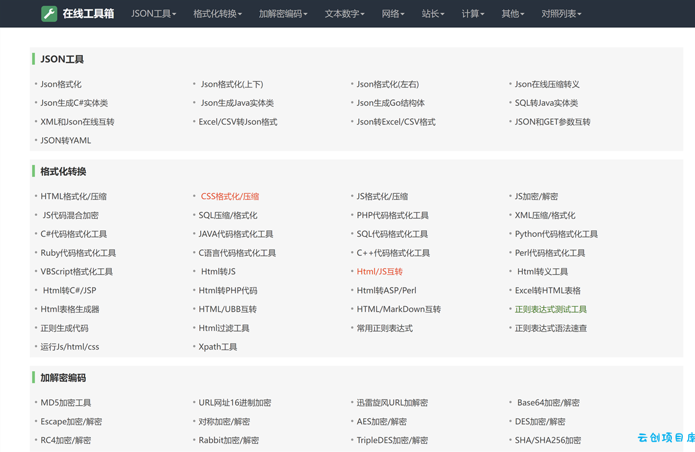The width and height of the screenshot is (695, 452).
Task: Open 运行Js/html/css link
Action: pyautogui.click(x=69, y=347)
